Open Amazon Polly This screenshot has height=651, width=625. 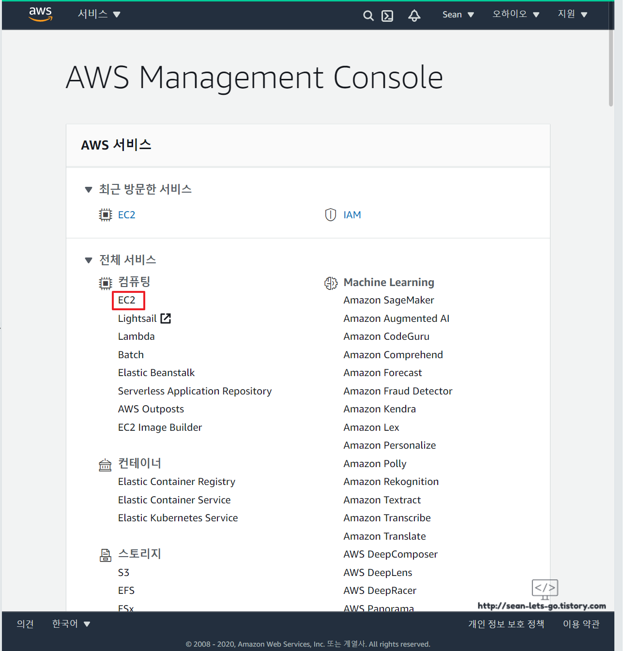pyautogui.click(x=375, y=464)
